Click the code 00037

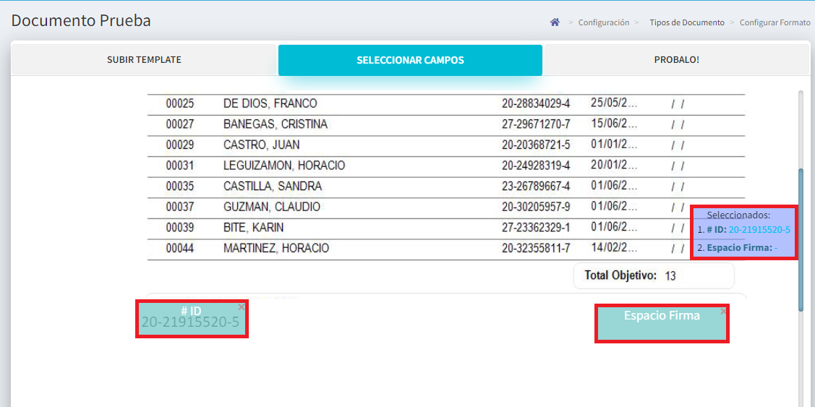tap(180, 207)
